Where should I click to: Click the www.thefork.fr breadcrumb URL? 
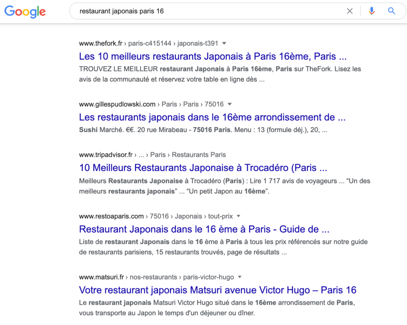point(101,43)
